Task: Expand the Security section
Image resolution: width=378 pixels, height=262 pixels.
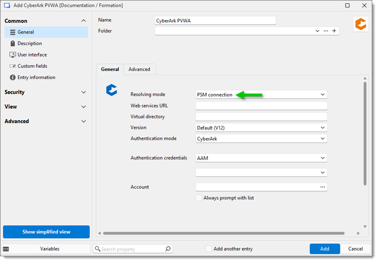Action: point(84,92)
